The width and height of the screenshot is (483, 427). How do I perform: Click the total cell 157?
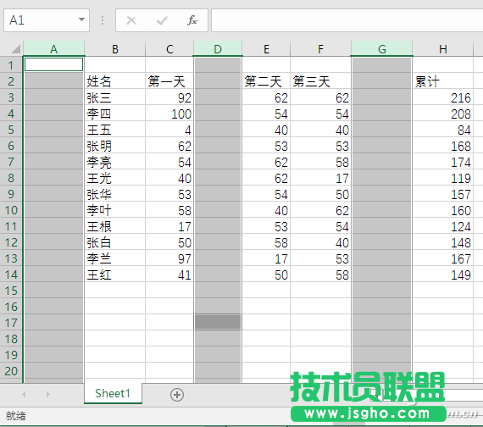(x=443, y=194)
